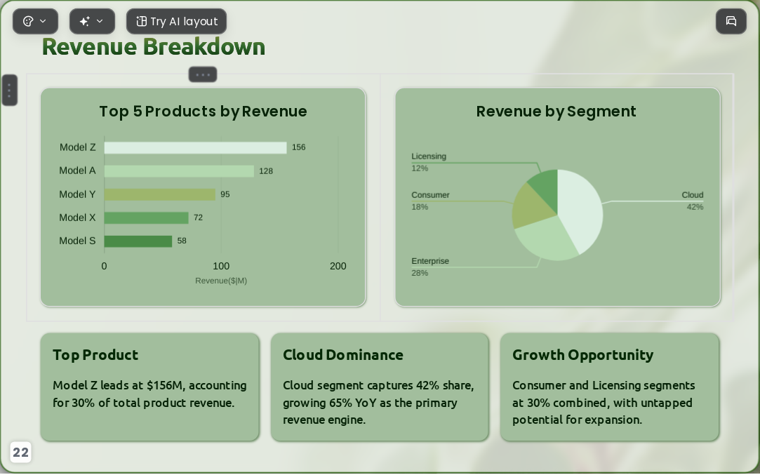Click the Try AI layout button
The image size is (760, 475).
176,21
